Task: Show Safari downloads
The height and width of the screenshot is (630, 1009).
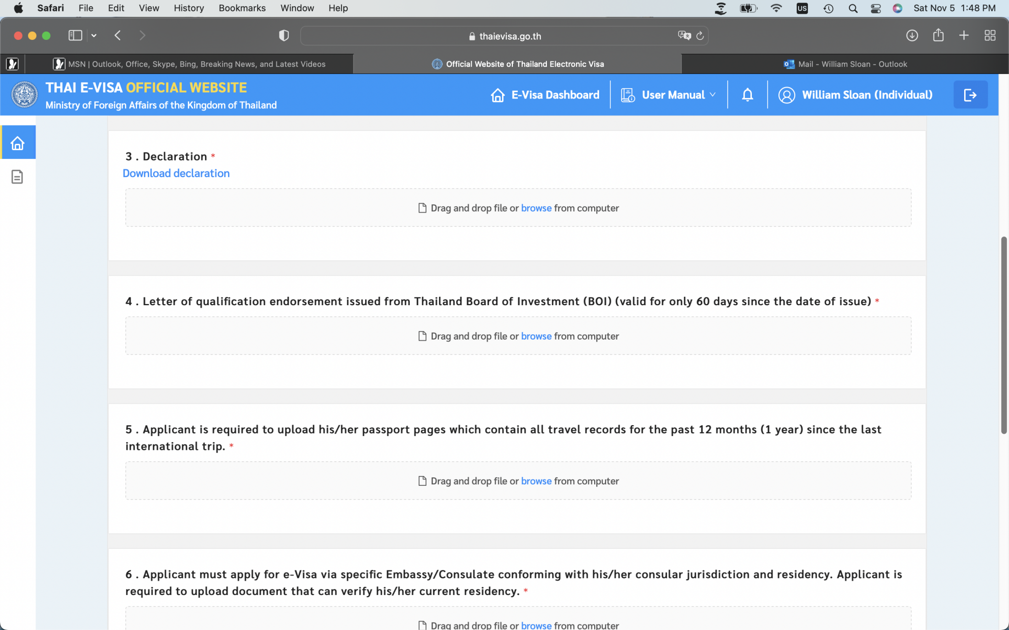Action: click(x=912, y=35)
